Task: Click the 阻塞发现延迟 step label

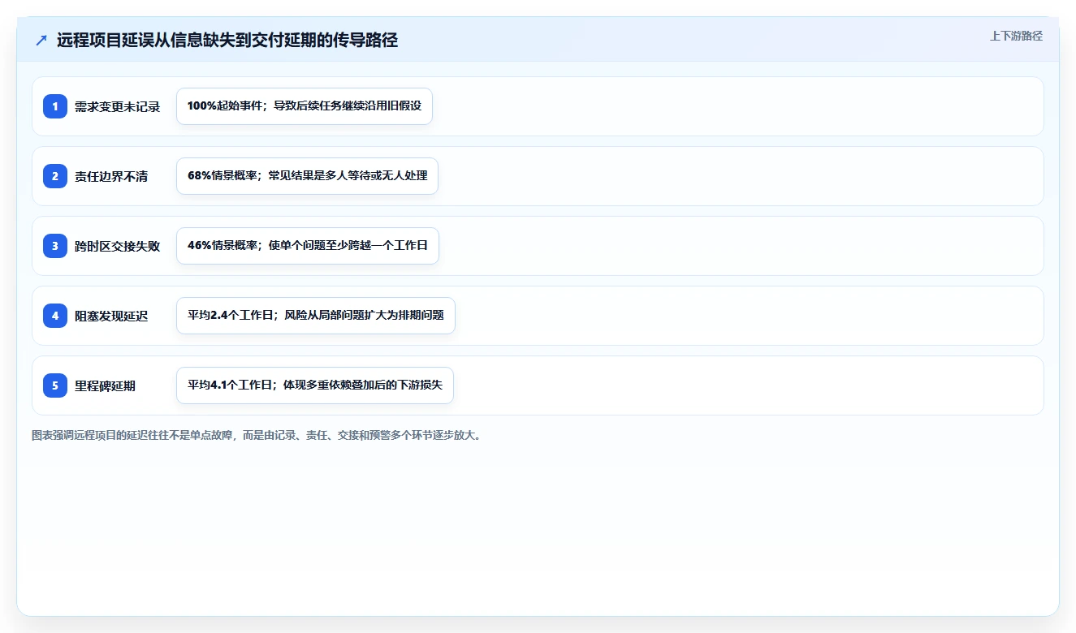Action: pos(111,316)
